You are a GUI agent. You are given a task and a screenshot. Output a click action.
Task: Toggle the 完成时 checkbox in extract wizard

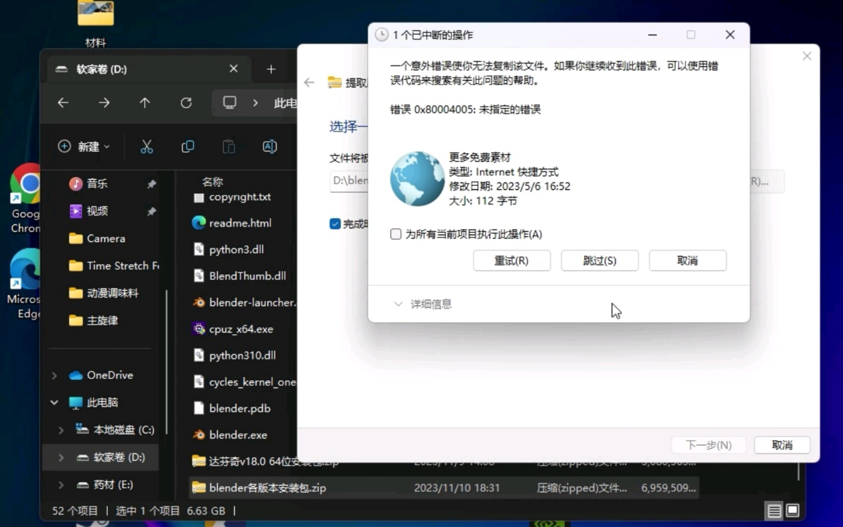tap(335, 224)
